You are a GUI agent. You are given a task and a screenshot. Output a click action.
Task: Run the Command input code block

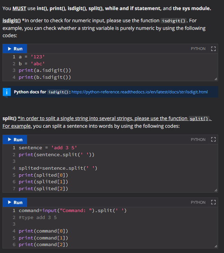coord(15,202)
